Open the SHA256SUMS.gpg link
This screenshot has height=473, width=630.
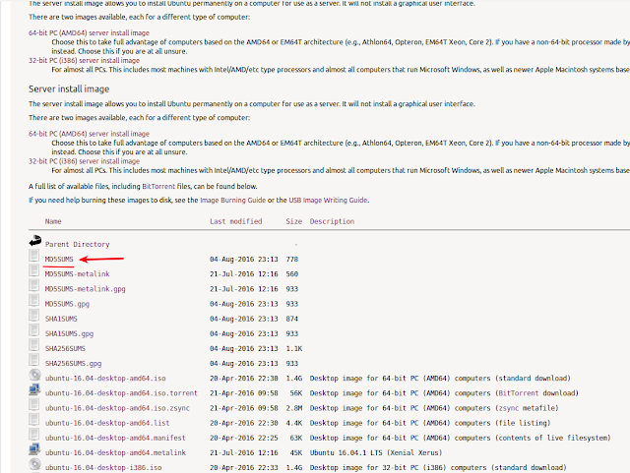pos(73,363)
